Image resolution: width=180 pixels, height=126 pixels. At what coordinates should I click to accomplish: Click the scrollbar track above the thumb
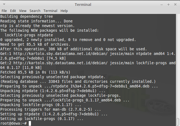click(178, 66)
